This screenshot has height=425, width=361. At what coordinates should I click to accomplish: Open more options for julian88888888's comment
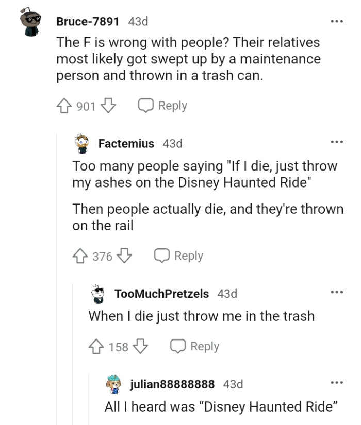(x=337, y=383)
